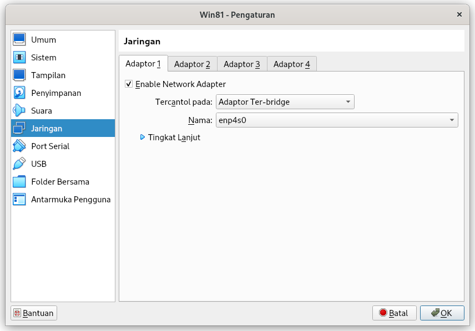This screenshot has height=331, width=475.
Task: Click the green arrow icon beside OK
Action: (435, 313)
